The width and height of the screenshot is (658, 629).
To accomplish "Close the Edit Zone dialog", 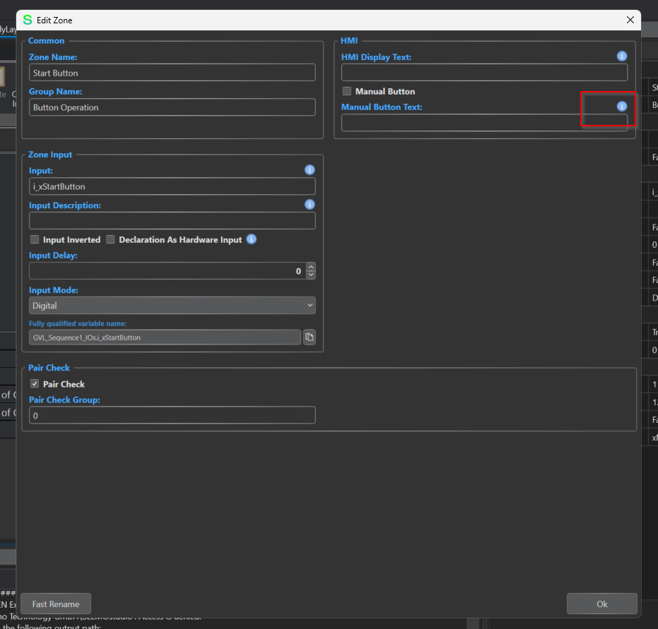I will (x=630, y=20).
